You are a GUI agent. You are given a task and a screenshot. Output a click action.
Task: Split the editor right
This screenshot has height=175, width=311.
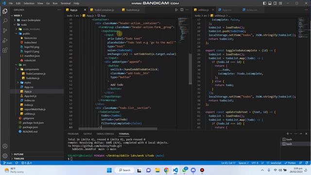tap(182, 10)
